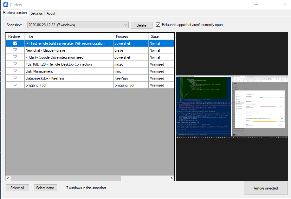Click the brave process cell
The width and height of the screenshot is (291, 199).
tap(131, 50)
